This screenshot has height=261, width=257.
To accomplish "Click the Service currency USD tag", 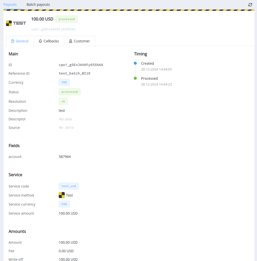I will 64,204.
